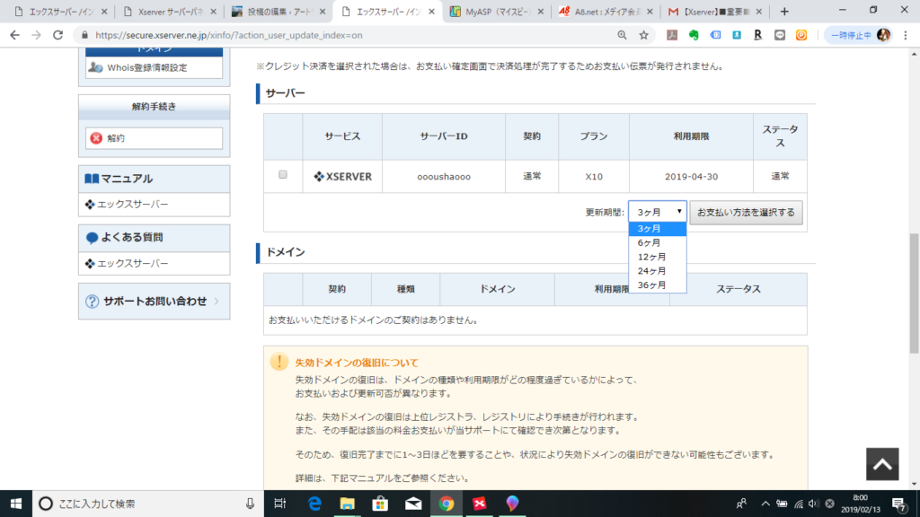
Task: Open the balloon-shaped app on the taskbar
Action: point(512,504)
